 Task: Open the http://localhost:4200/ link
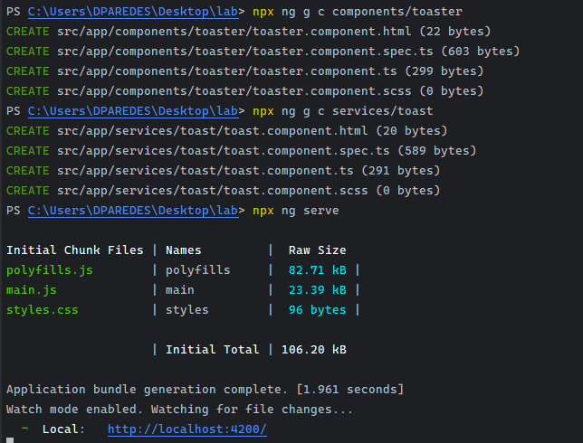[186, 429]
